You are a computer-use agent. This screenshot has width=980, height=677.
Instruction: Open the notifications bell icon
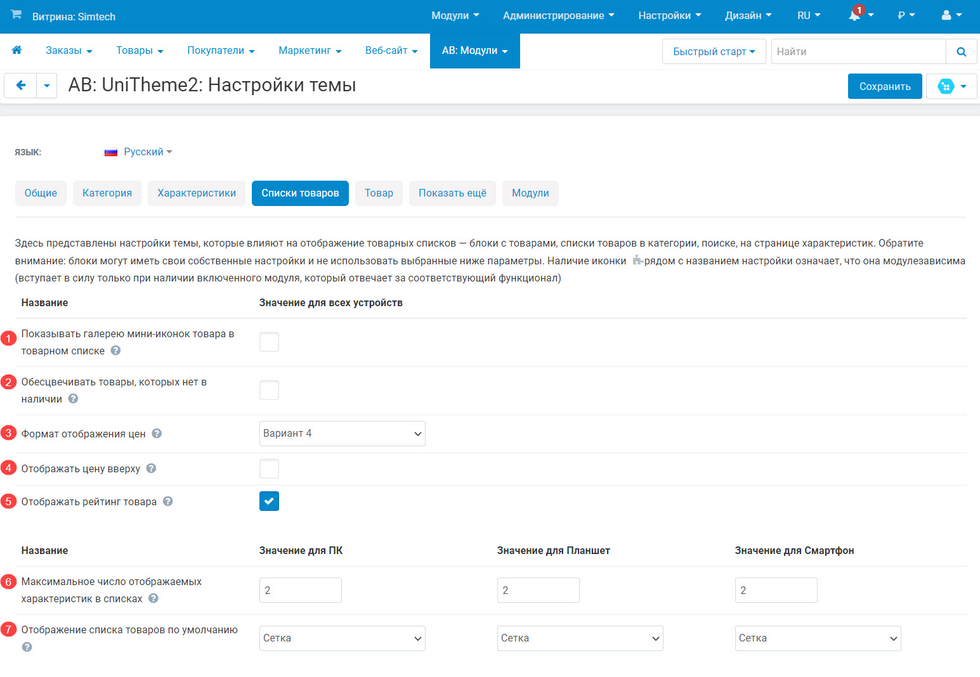coord(854,15)
